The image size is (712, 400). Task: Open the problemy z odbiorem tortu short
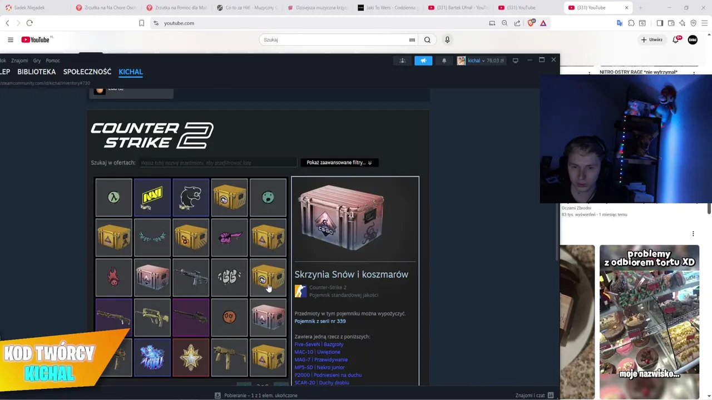pos(649,322)
